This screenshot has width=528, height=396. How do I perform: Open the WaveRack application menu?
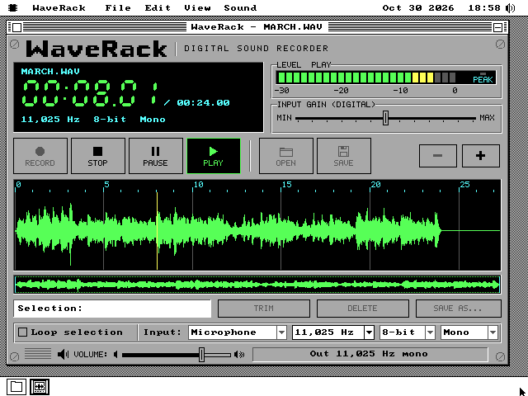pyautogui.click(x=59, y=7)
